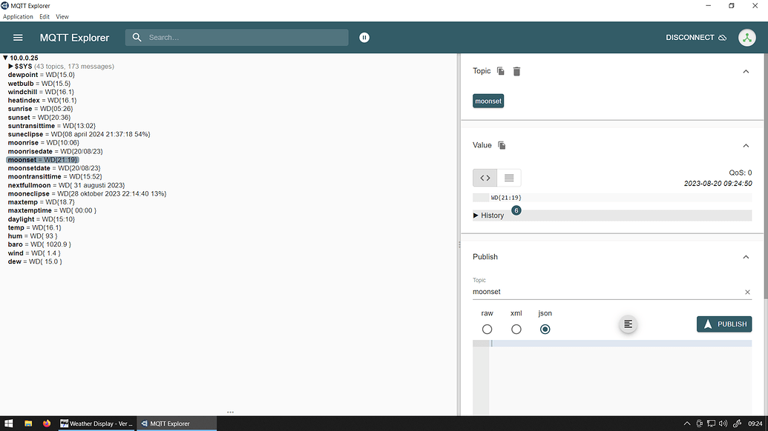Open the View menu
The height and width of the screenshot is (431, 768).
pos(62,16)
